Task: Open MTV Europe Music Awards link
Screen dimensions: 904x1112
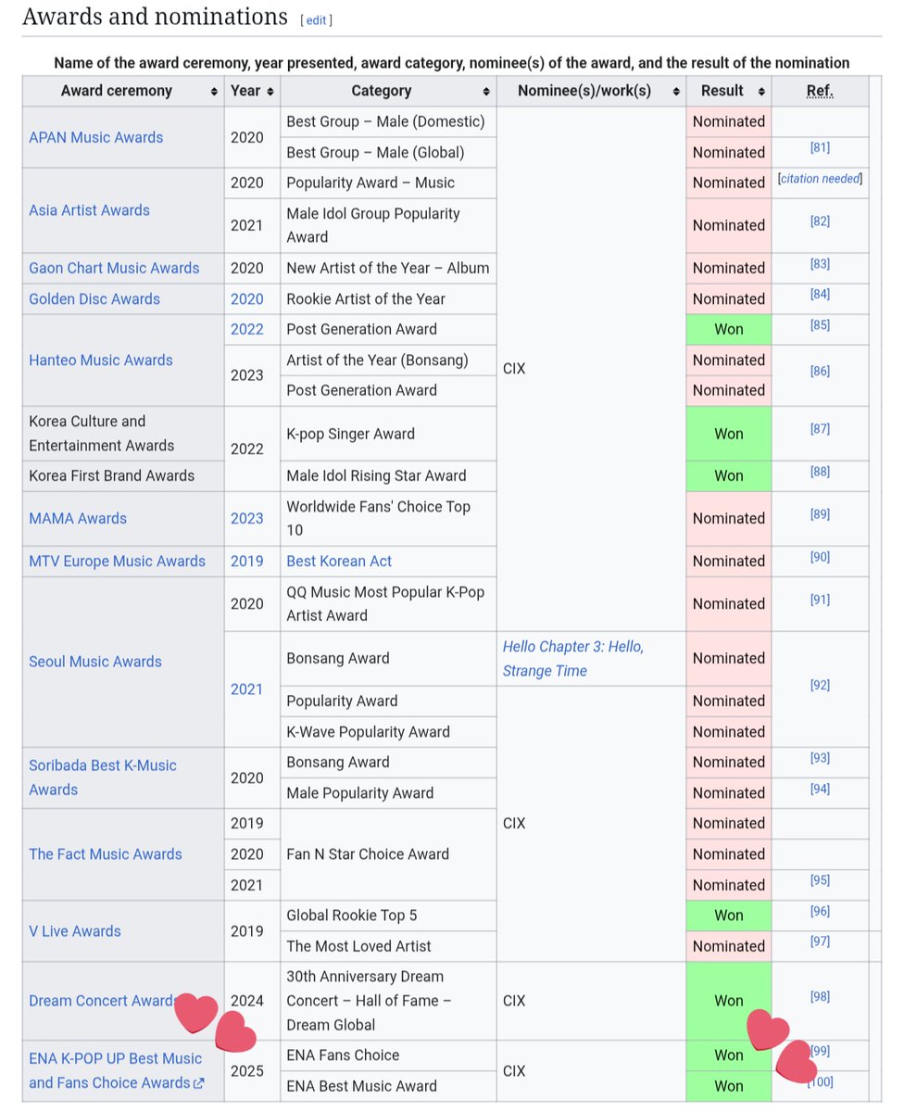Action: click(117, 561)
